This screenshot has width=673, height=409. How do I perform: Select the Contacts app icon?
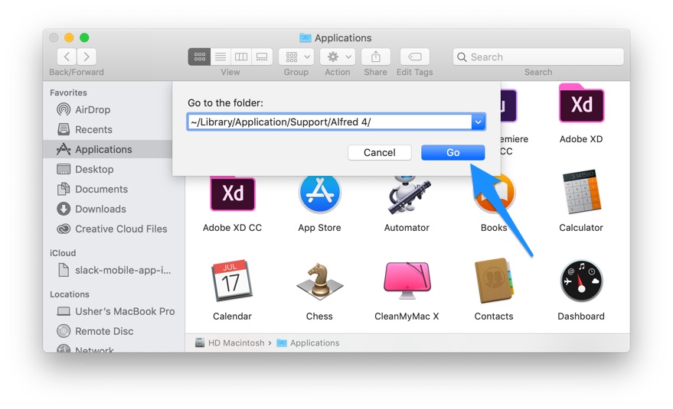494,281
